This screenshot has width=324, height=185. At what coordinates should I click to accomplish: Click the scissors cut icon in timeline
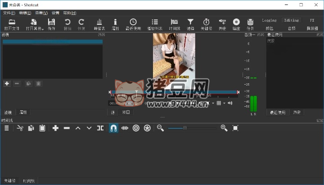(x=20, y=128)
